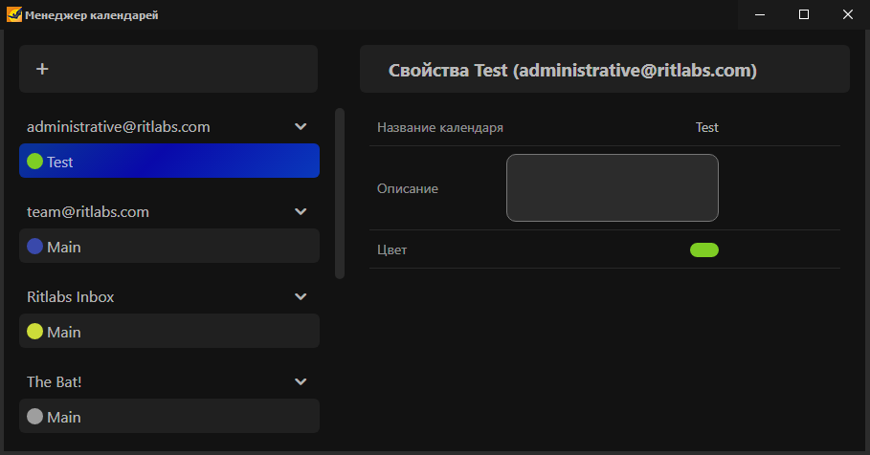Click the yellow dot next to Ritlabs Inbox Main

35,332
